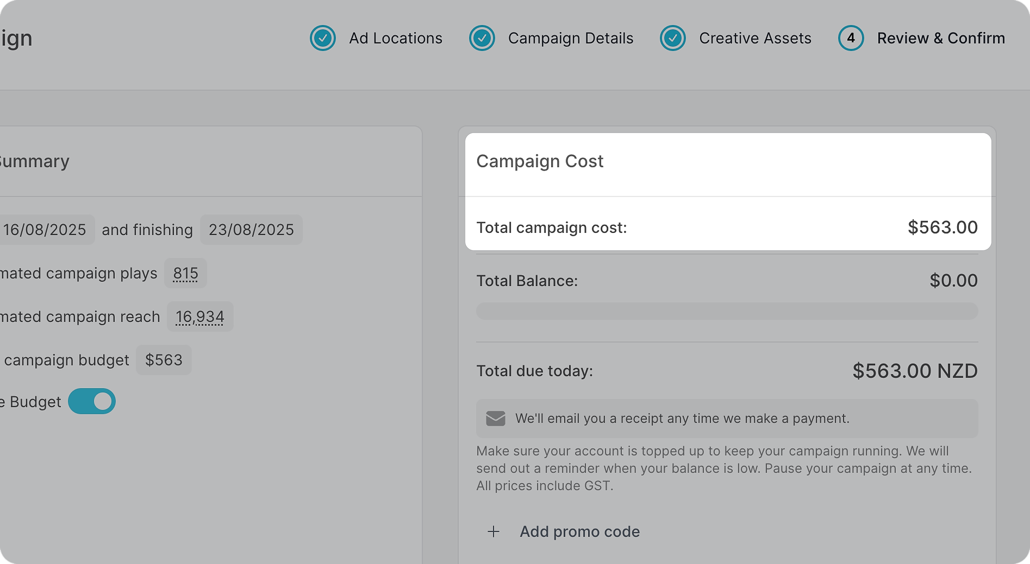
Task: Click the finishing date 23/08/2025 field
Action: point(251,230)
